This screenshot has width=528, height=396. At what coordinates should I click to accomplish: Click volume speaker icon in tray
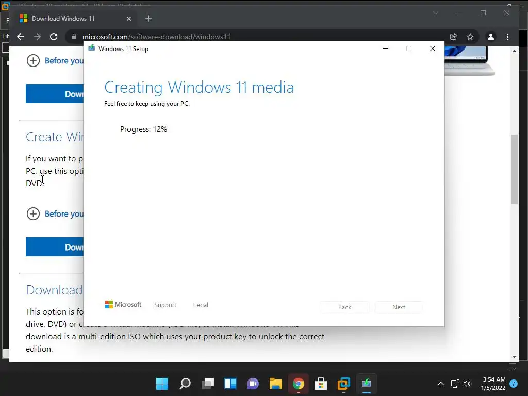point(467,384)
